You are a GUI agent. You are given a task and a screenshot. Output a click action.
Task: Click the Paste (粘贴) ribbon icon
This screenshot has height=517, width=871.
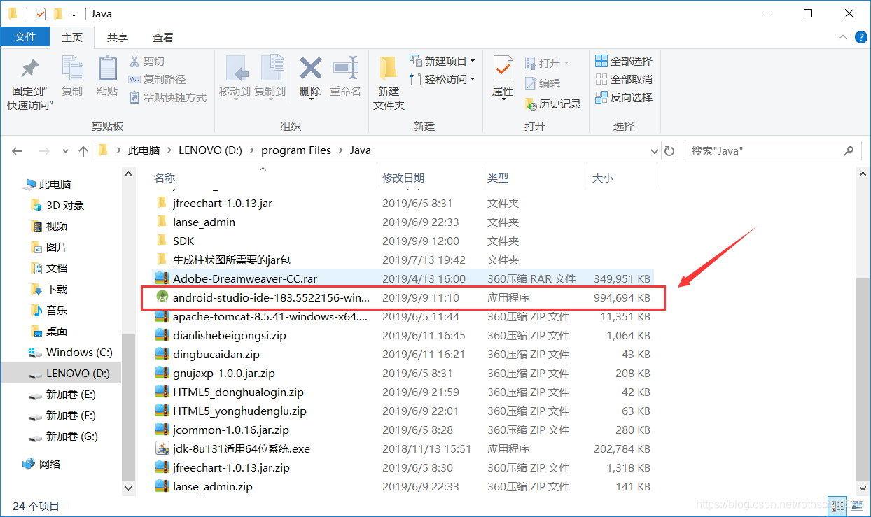pyautogui.click(x=107, y=69)
